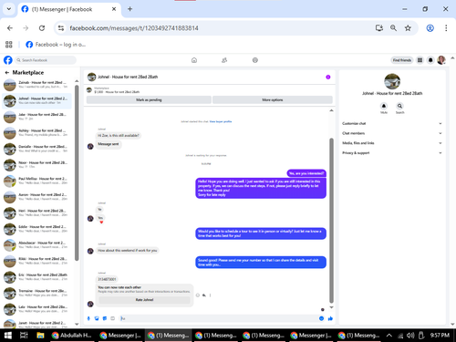Open Facebook – log in bookmark

click(x=56, y=45)
